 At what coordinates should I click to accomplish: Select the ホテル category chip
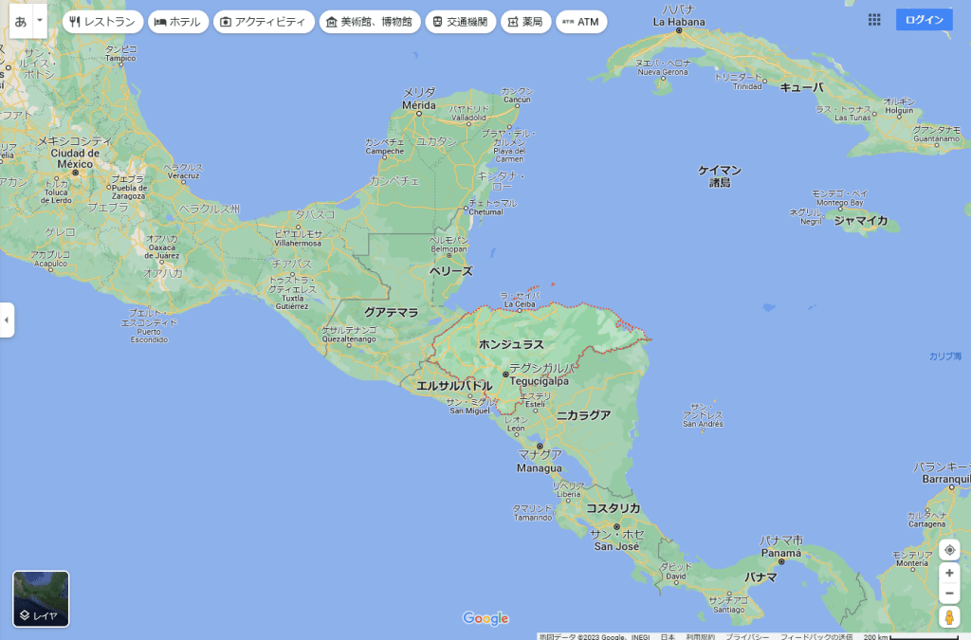click(178, 22)
